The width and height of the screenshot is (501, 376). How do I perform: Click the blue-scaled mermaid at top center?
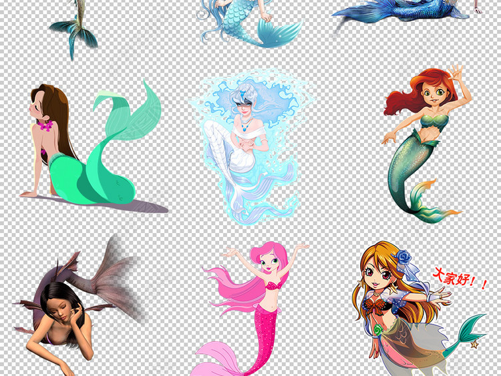click(249, 24)
